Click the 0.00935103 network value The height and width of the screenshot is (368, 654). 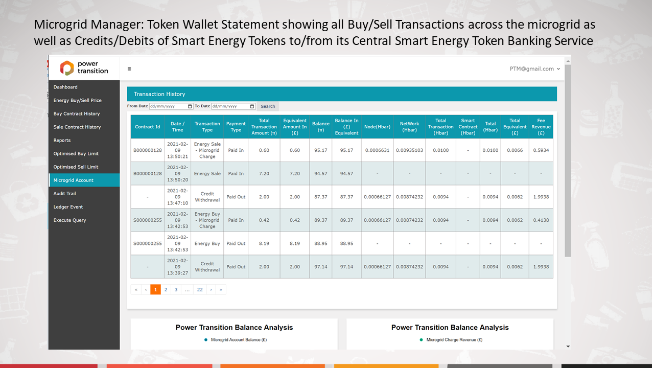click(409, 150)
